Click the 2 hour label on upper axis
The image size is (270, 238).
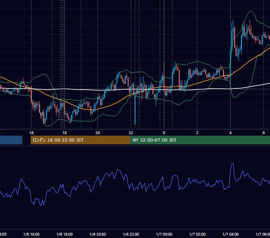(x=197, y=133)
